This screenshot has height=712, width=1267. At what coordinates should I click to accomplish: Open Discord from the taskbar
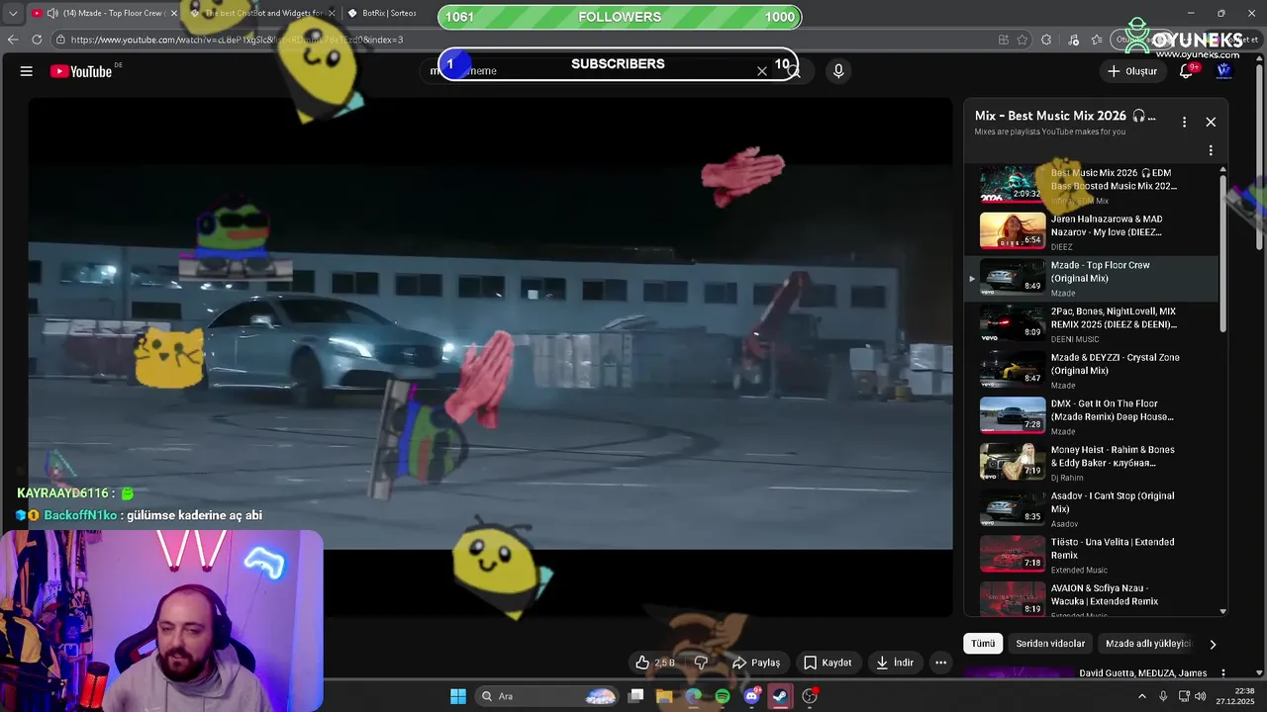point(751,696)
